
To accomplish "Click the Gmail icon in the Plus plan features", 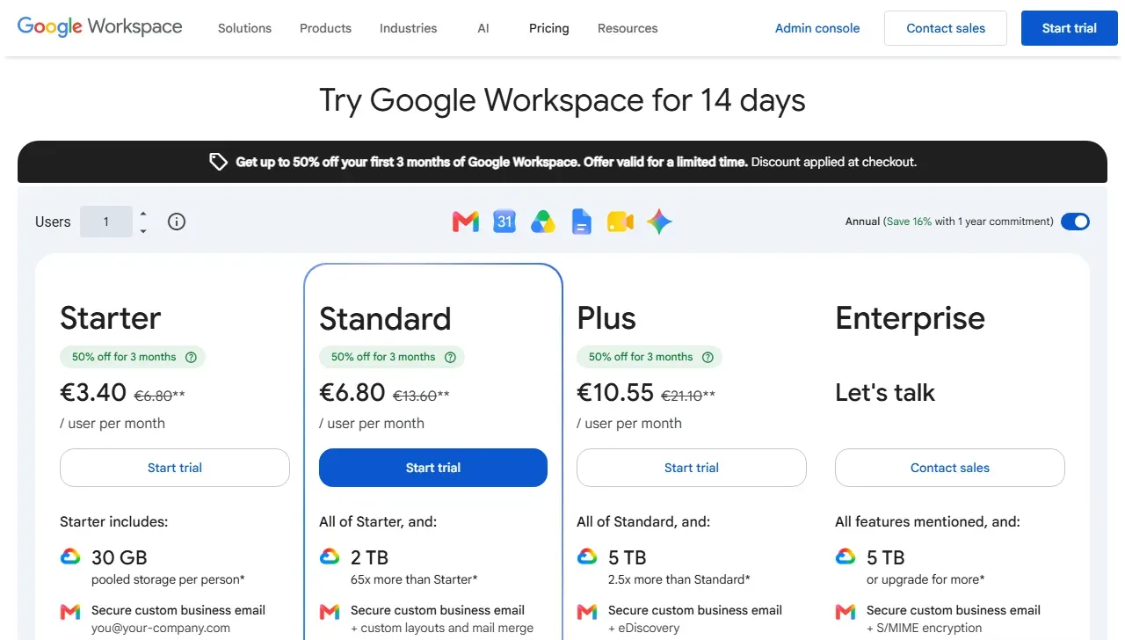I will point(587,611).
